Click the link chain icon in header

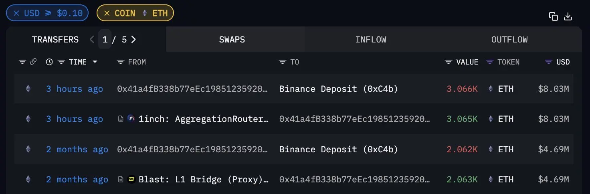(33, 62)
